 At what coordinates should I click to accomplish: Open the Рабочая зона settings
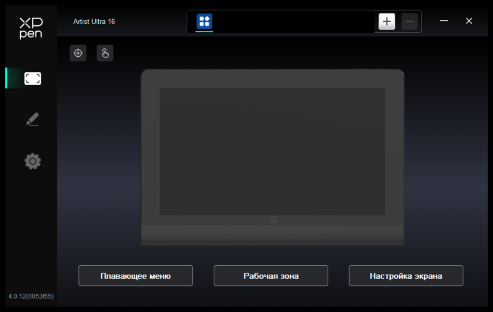click(271, 276)
